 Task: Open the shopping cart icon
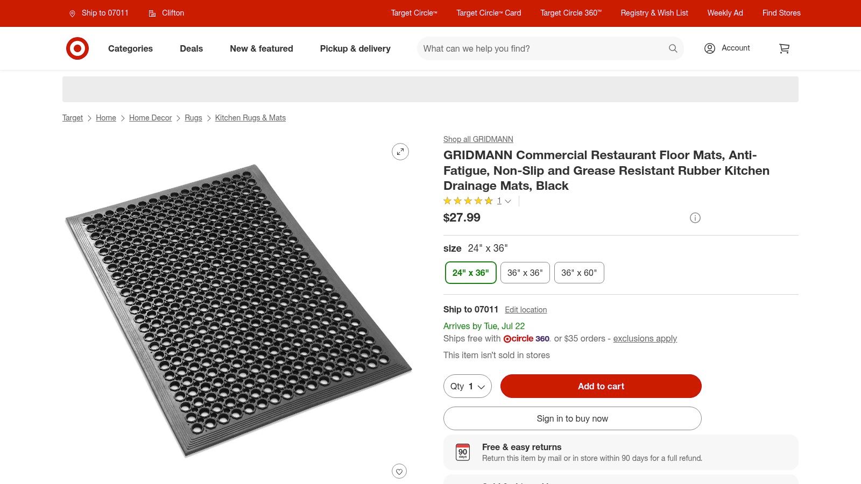[x=784, y=48]
